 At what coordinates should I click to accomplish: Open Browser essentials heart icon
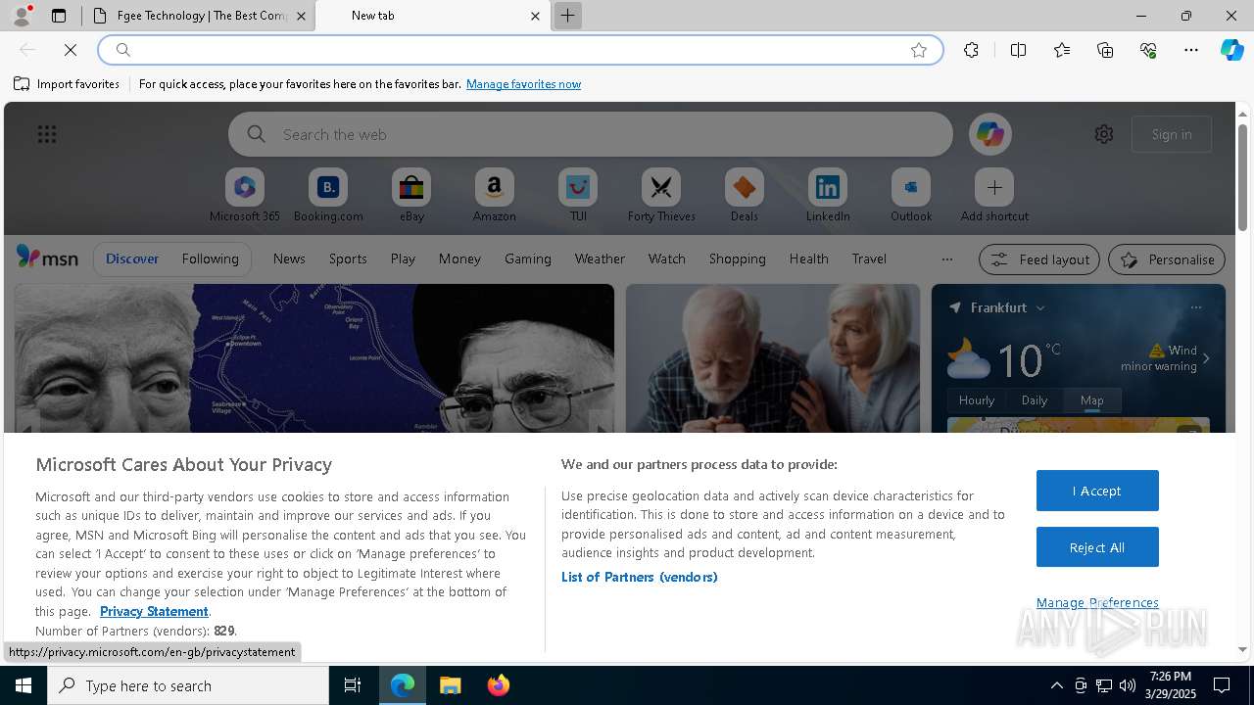1148,50
